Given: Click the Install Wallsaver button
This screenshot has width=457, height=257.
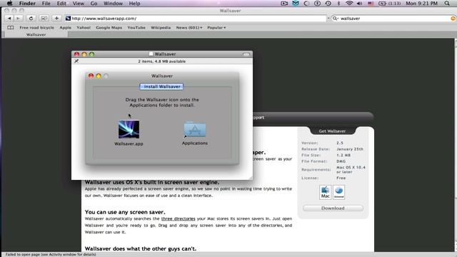Looking at the screenshot, I should [161, 86].
